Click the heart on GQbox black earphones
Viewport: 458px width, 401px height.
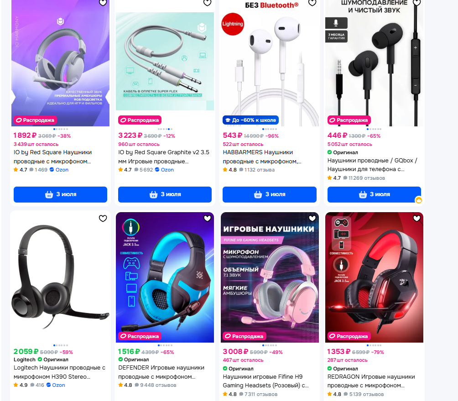click(417, 3)
